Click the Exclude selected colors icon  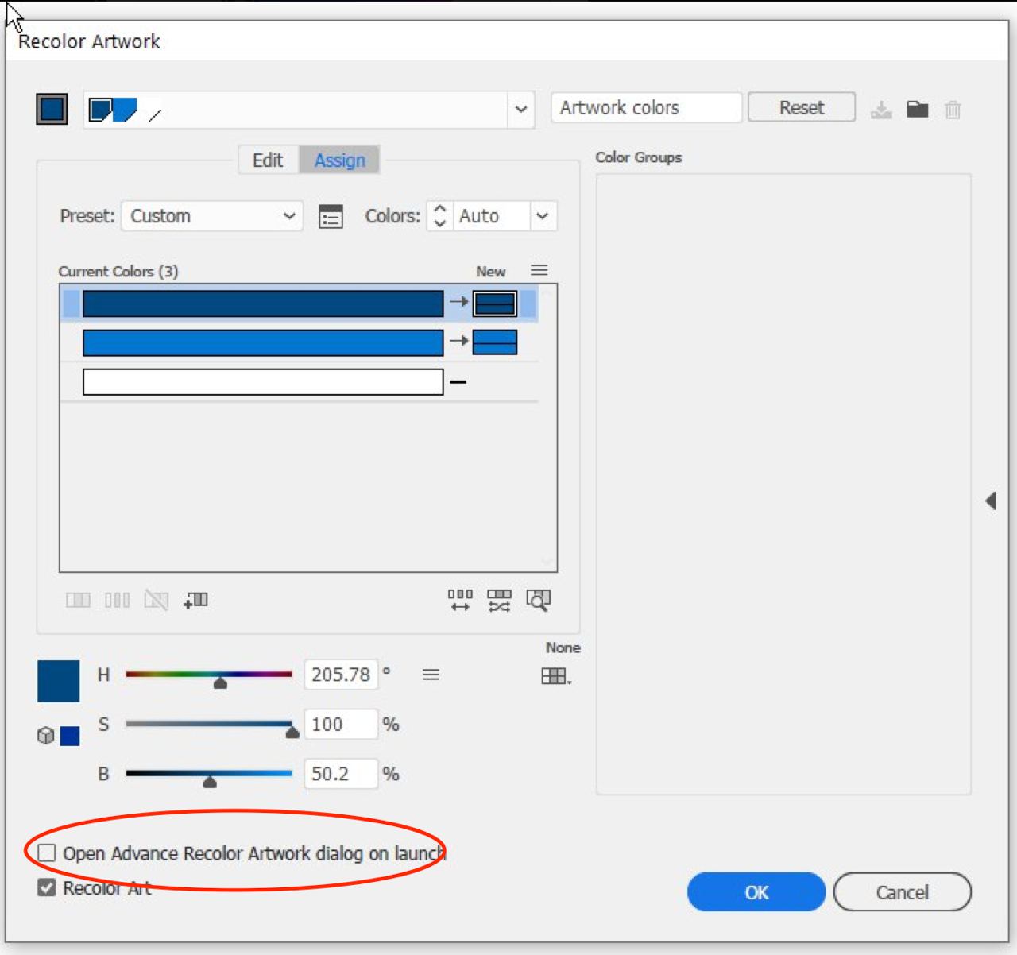157,600
